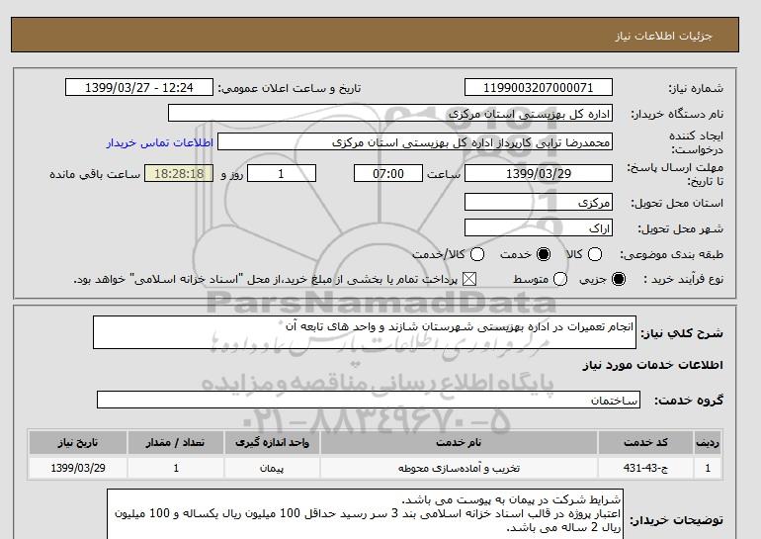761x539 pixels.
Task: Click the طبقه بندی موضوعی label
Action: pyautogui.click(x=671, y=254)
